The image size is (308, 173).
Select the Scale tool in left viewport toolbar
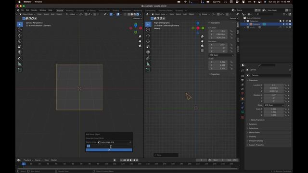point(20,47)
